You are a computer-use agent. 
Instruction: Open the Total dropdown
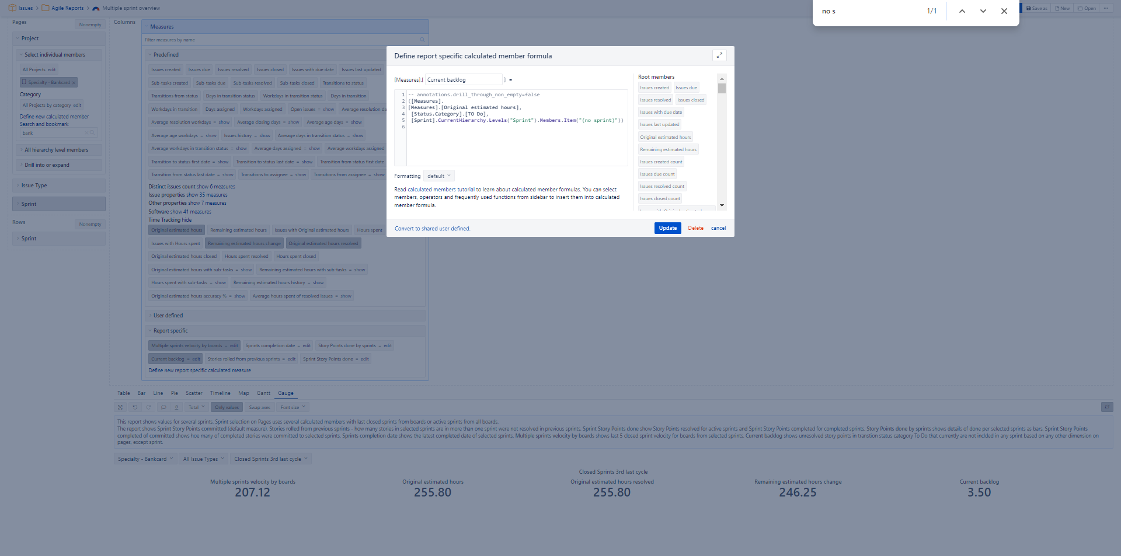(x=196, y=407)
